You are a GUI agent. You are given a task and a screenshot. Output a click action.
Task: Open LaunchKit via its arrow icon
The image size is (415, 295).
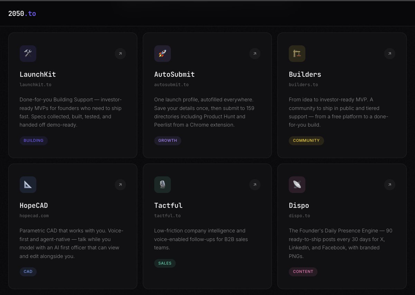(x=120, y=54)
